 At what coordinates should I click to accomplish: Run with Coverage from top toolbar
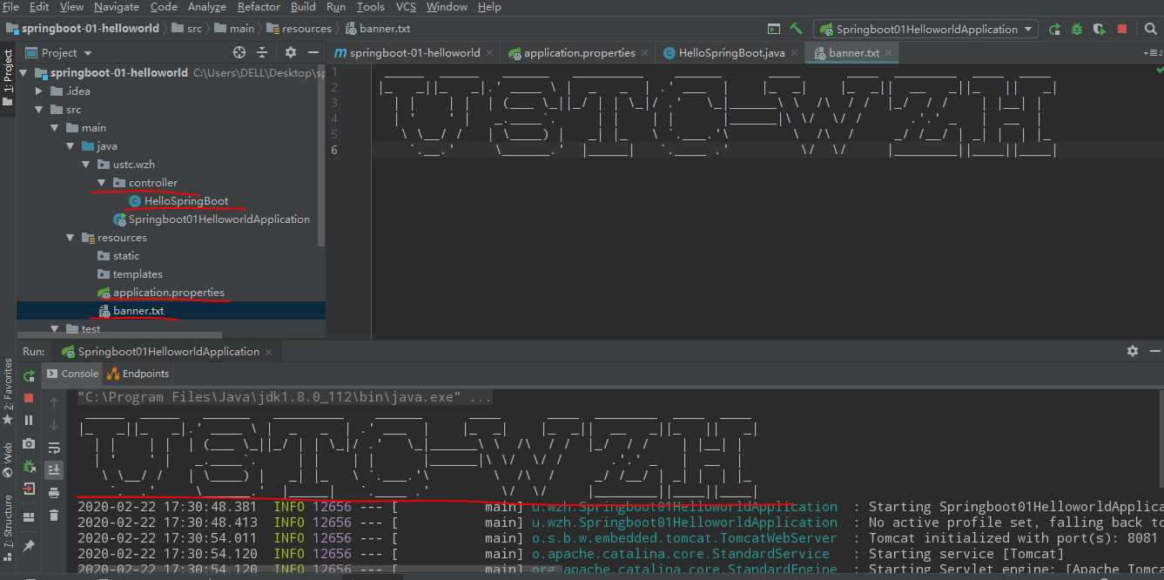point(1100,29)
